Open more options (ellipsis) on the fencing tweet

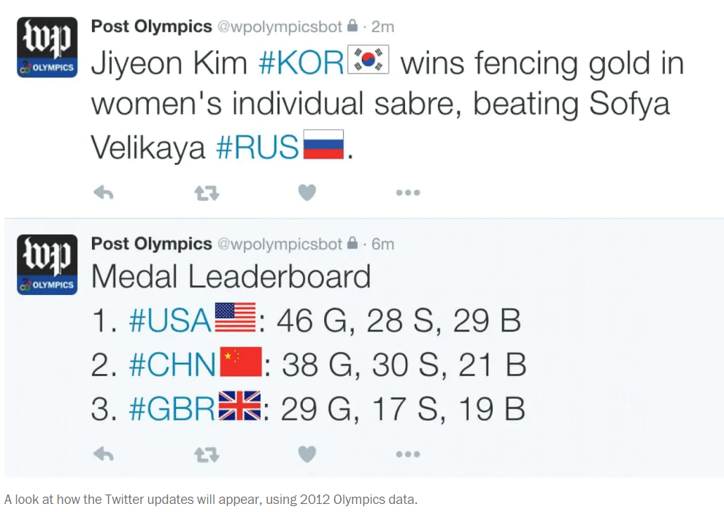point(408,192)
